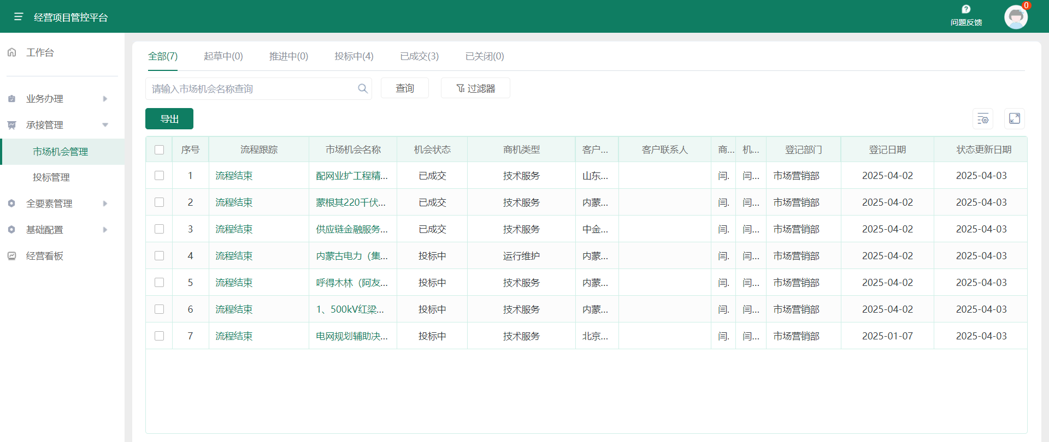
Task: Expand the 业务办理 menu arrow
Action: tap(105, 99)
